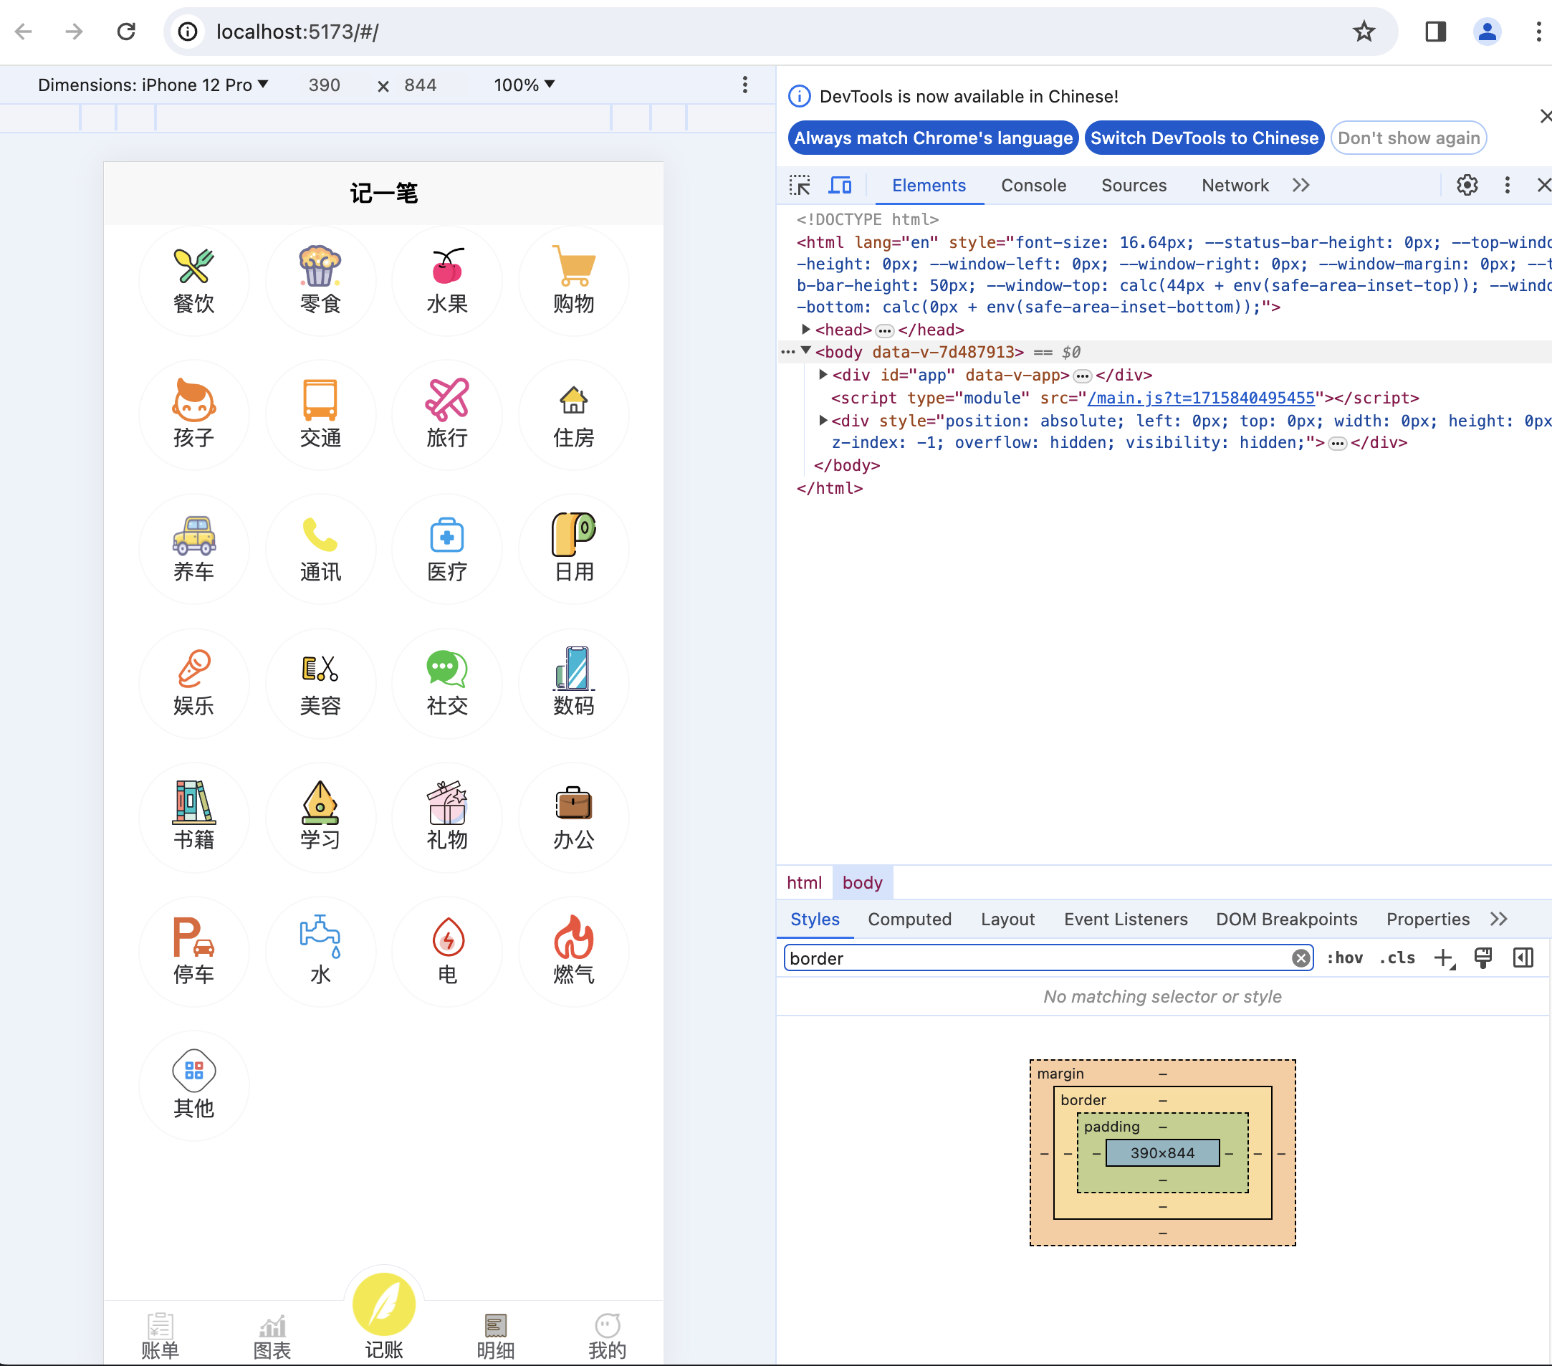Select the 餐饮 dining category icon
Screen dimensions: 1552x1366
click(x=193, y=281)
